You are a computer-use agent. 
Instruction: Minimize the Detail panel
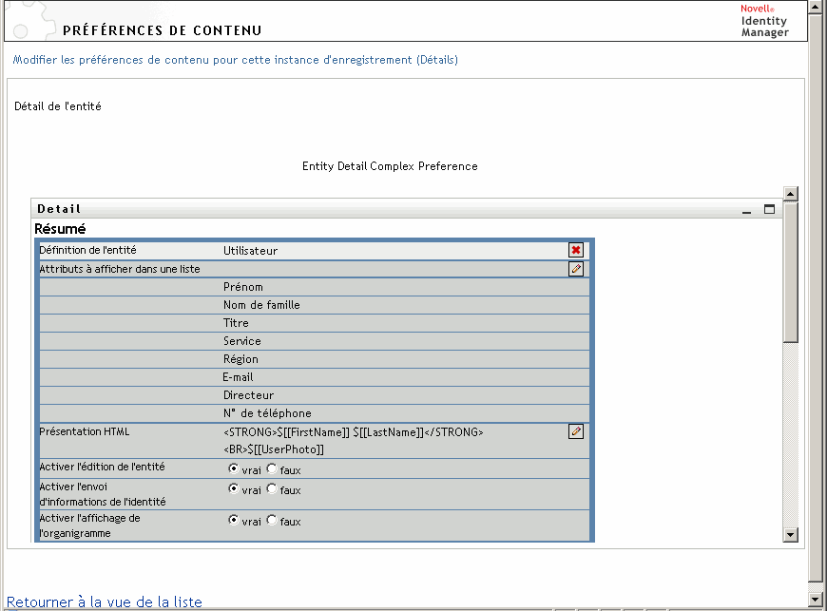747,209
